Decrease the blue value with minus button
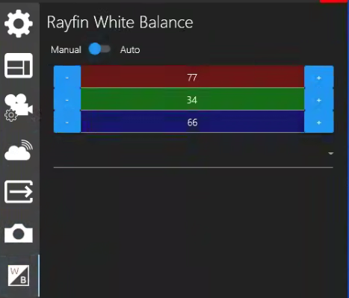The height and width of the screenshot is (298, 349). [x=67, y=122]
